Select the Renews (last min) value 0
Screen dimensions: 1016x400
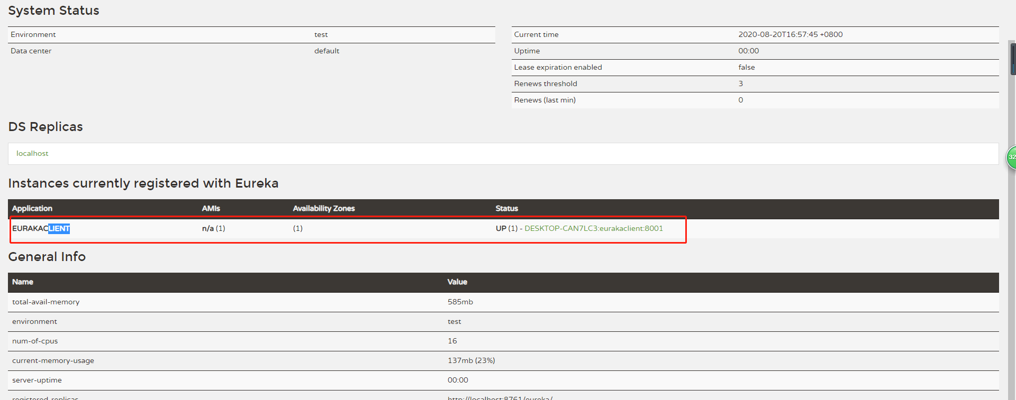tap(741, 100)
